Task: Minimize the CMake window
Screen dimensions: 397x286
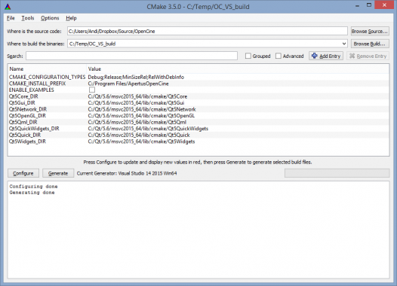Action: (357, 5)
